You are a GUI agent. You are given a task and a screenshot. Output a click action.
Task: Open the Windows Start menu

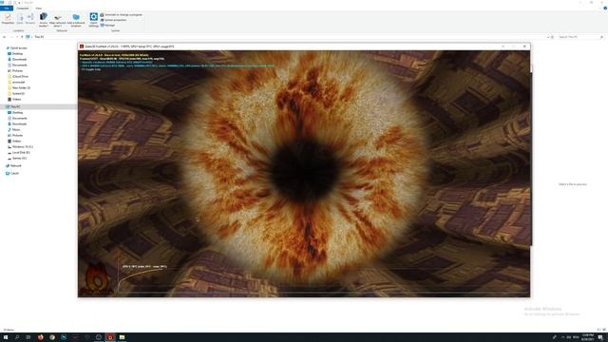6,337
